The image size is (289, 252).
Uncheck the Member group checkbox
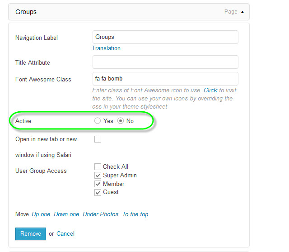(98, 184)
